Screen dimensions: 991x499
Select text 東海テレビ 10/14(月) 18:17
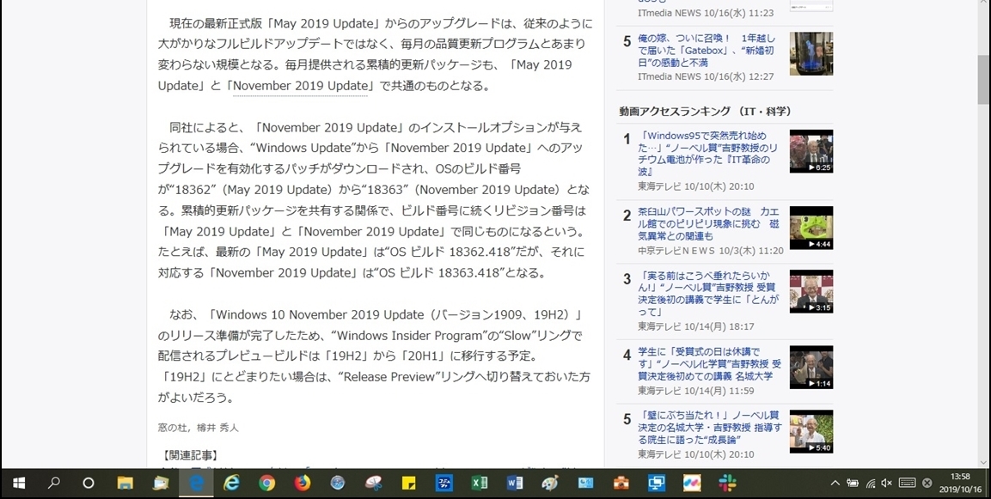(x=696, y=326)
